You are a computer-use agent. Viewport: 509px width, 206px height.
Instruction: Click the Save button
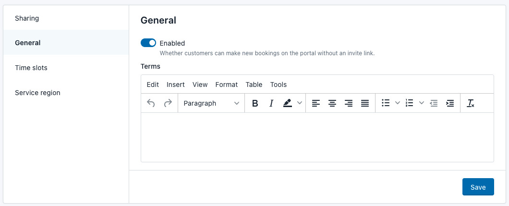click(x=478, y=187)
